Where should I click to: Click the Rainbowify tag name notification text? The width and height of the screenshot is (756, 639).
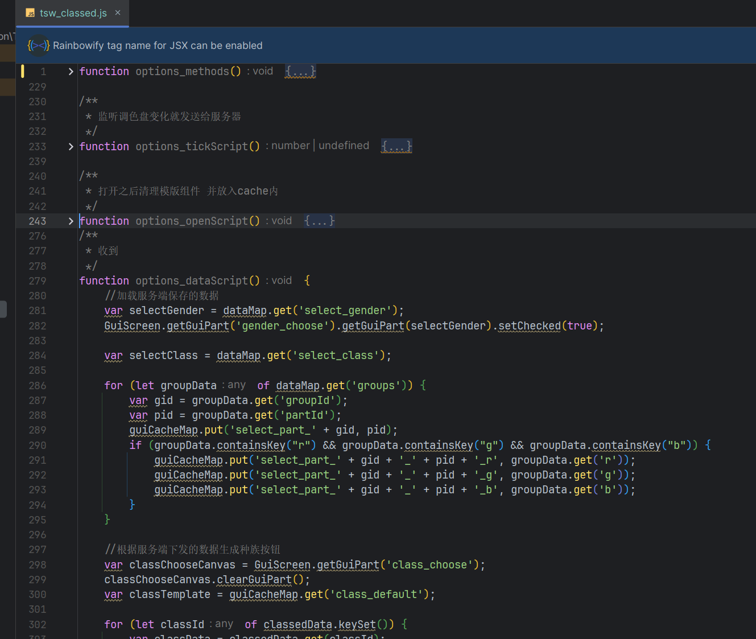tap(158, 46)
